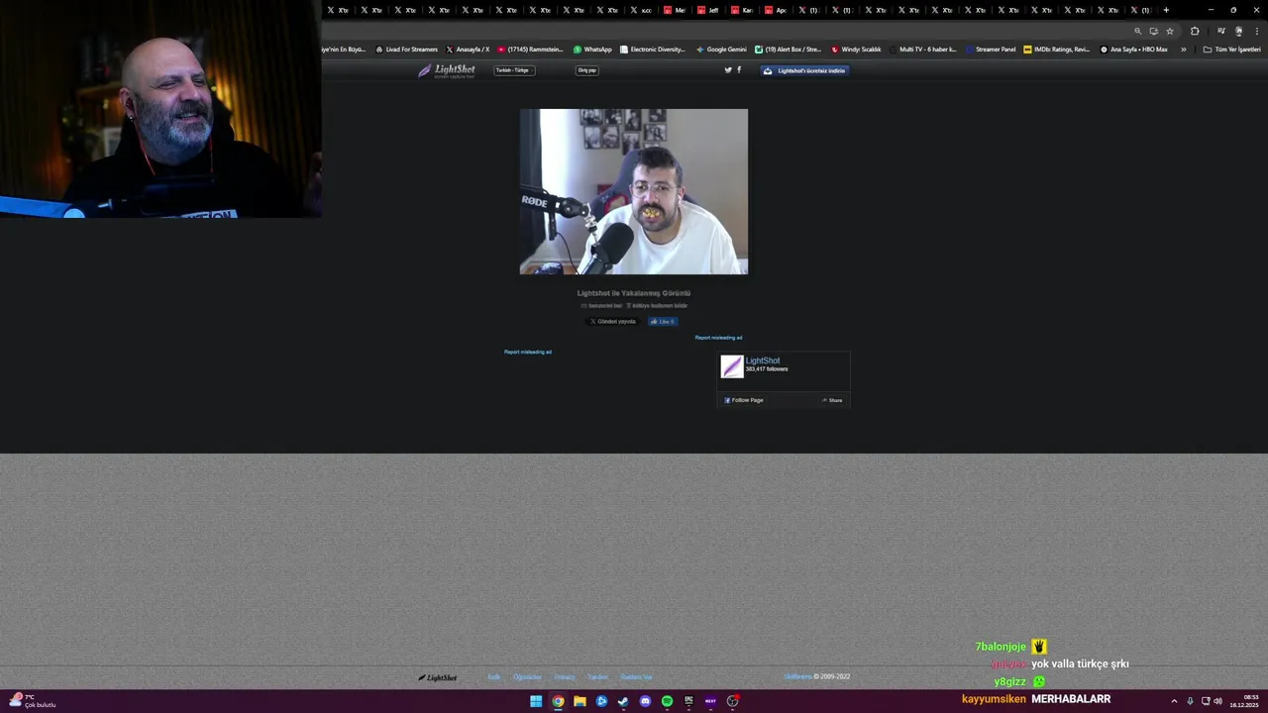Image resolution: width=1268 pixels, height=713 pixels.
Task: Open the Google Gemini bookmark
Action: pyautogui.click(x=721, y=50)
